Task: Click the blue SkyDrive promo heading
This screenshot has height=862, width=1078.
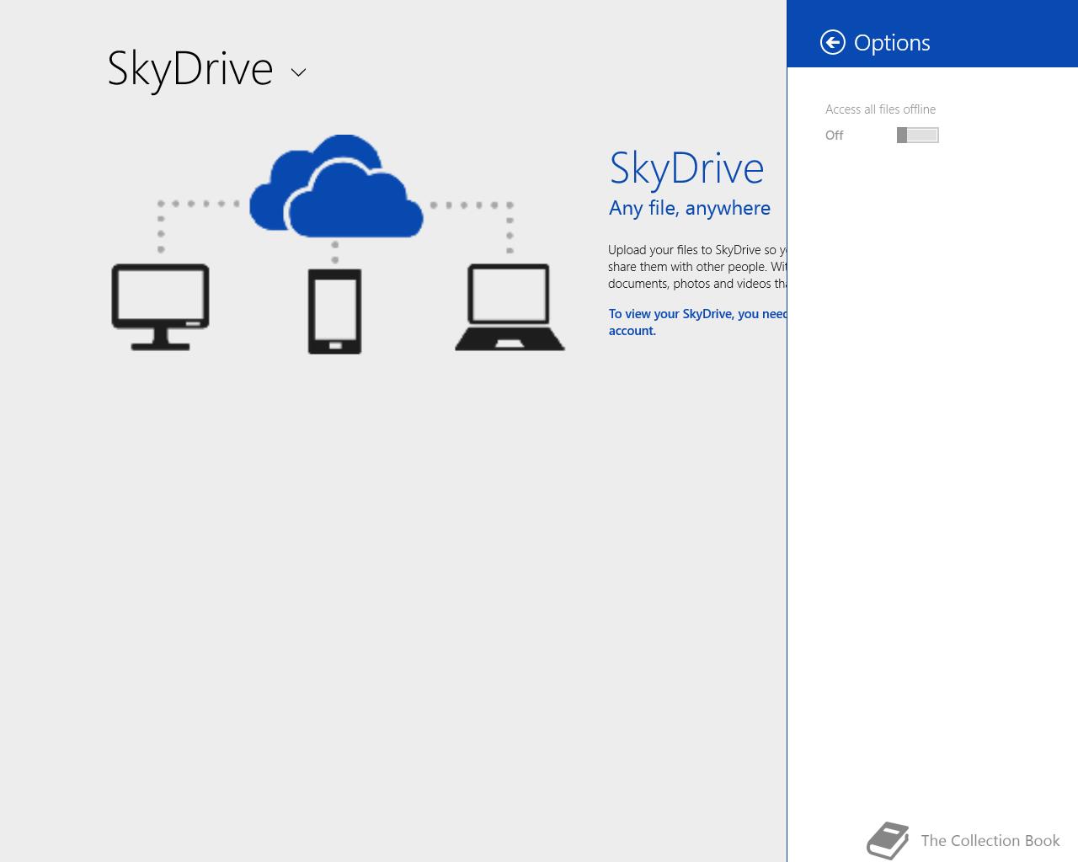Action: point(686,168)
